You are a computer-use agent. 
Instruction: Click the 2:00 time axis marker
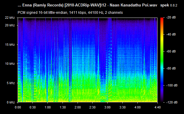tap(78, 107)
